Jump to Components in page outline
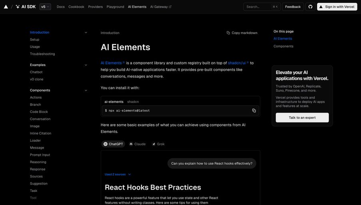The width and height of the screenshot is (361, 205). [283, 46]
